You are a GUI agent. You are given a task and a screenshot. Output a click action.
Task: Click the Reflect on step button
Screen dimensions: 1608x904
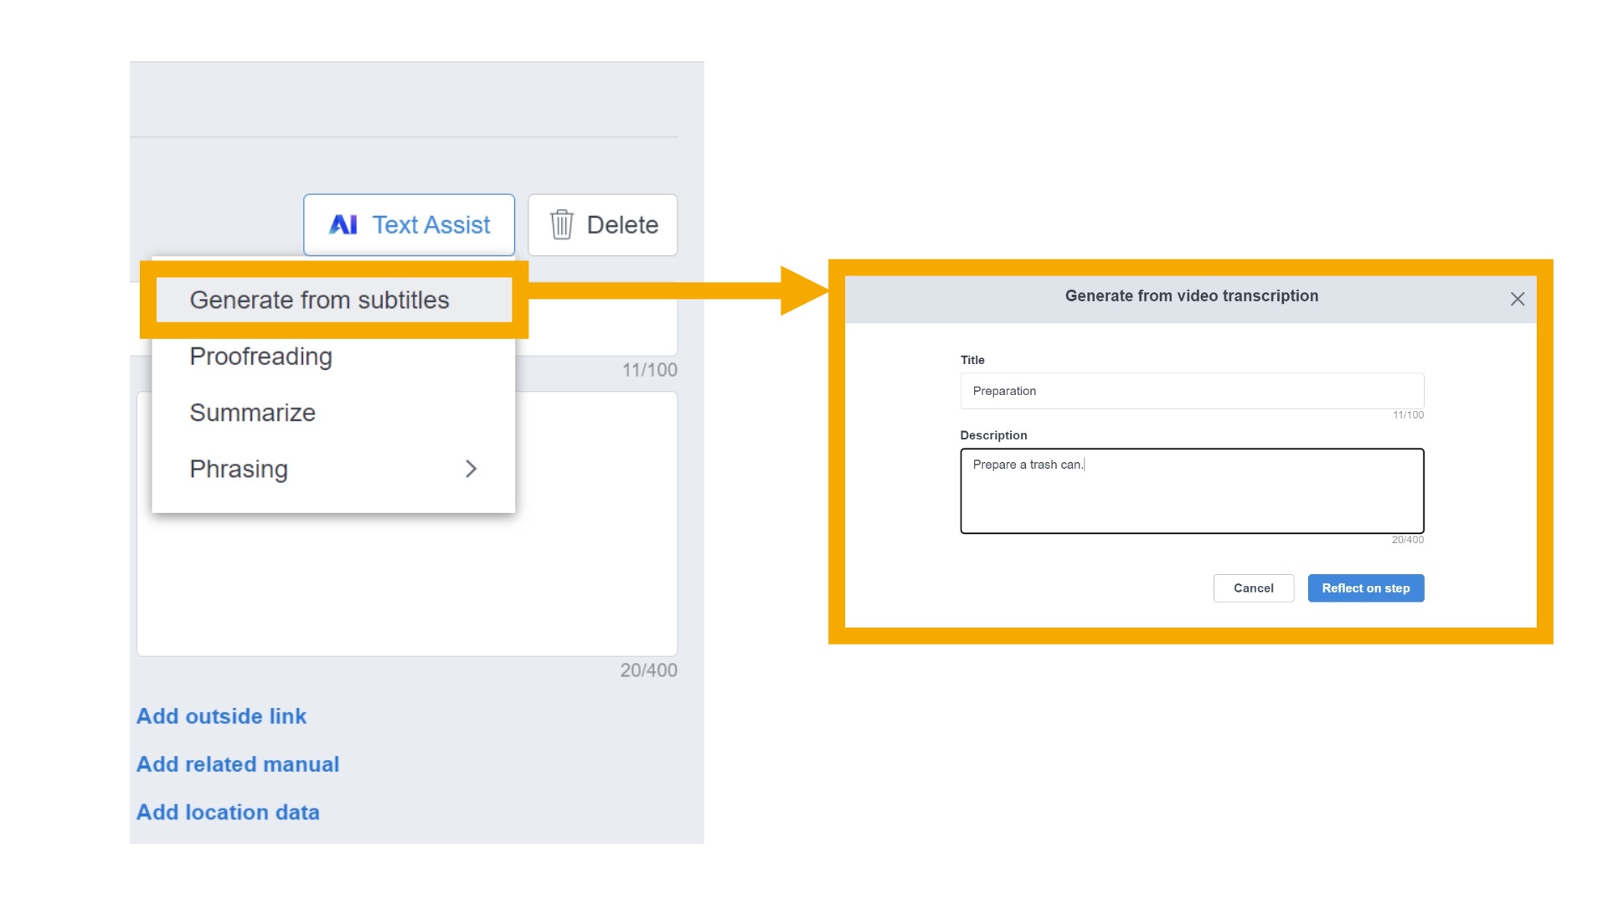1365,588
